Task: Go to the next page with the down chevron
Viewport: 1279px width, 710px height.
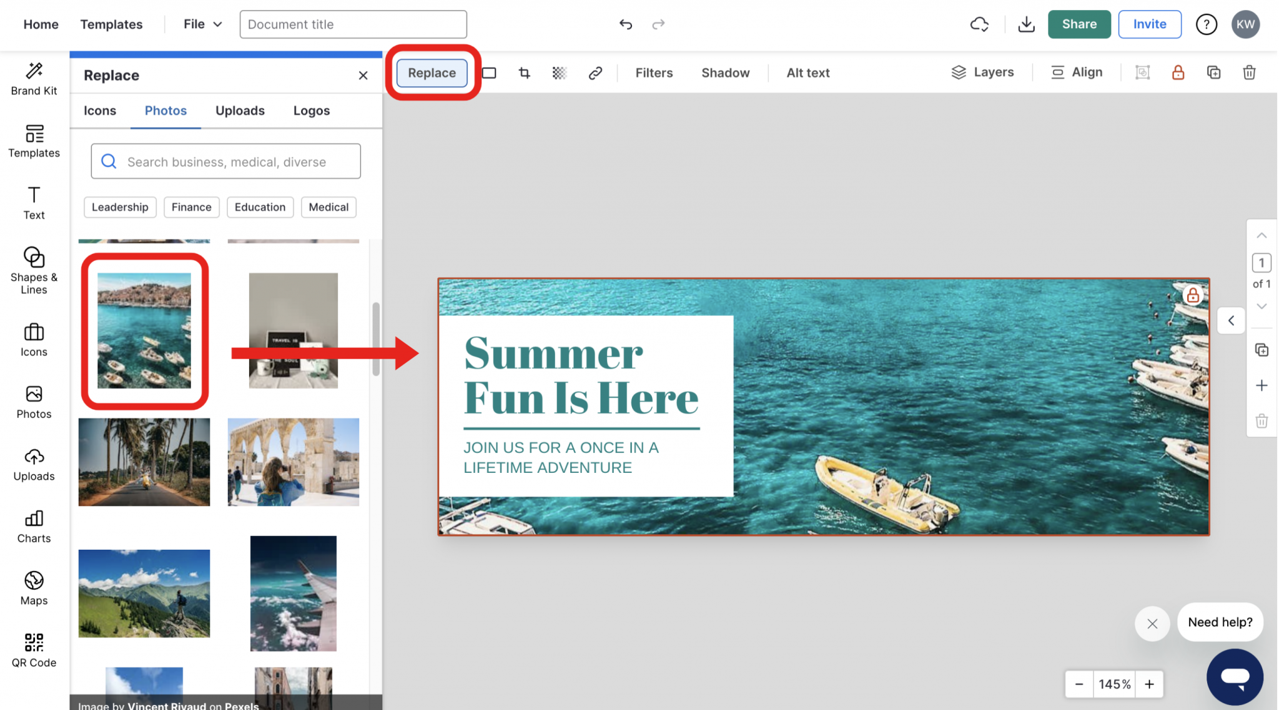Action: click(x=1262, y=306)
